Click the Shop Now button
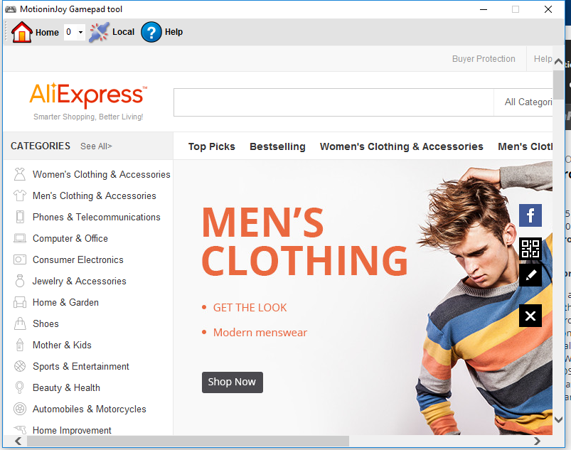Image resolution: width=571 pixels, height=450 pixels. (x=233, y=382)
